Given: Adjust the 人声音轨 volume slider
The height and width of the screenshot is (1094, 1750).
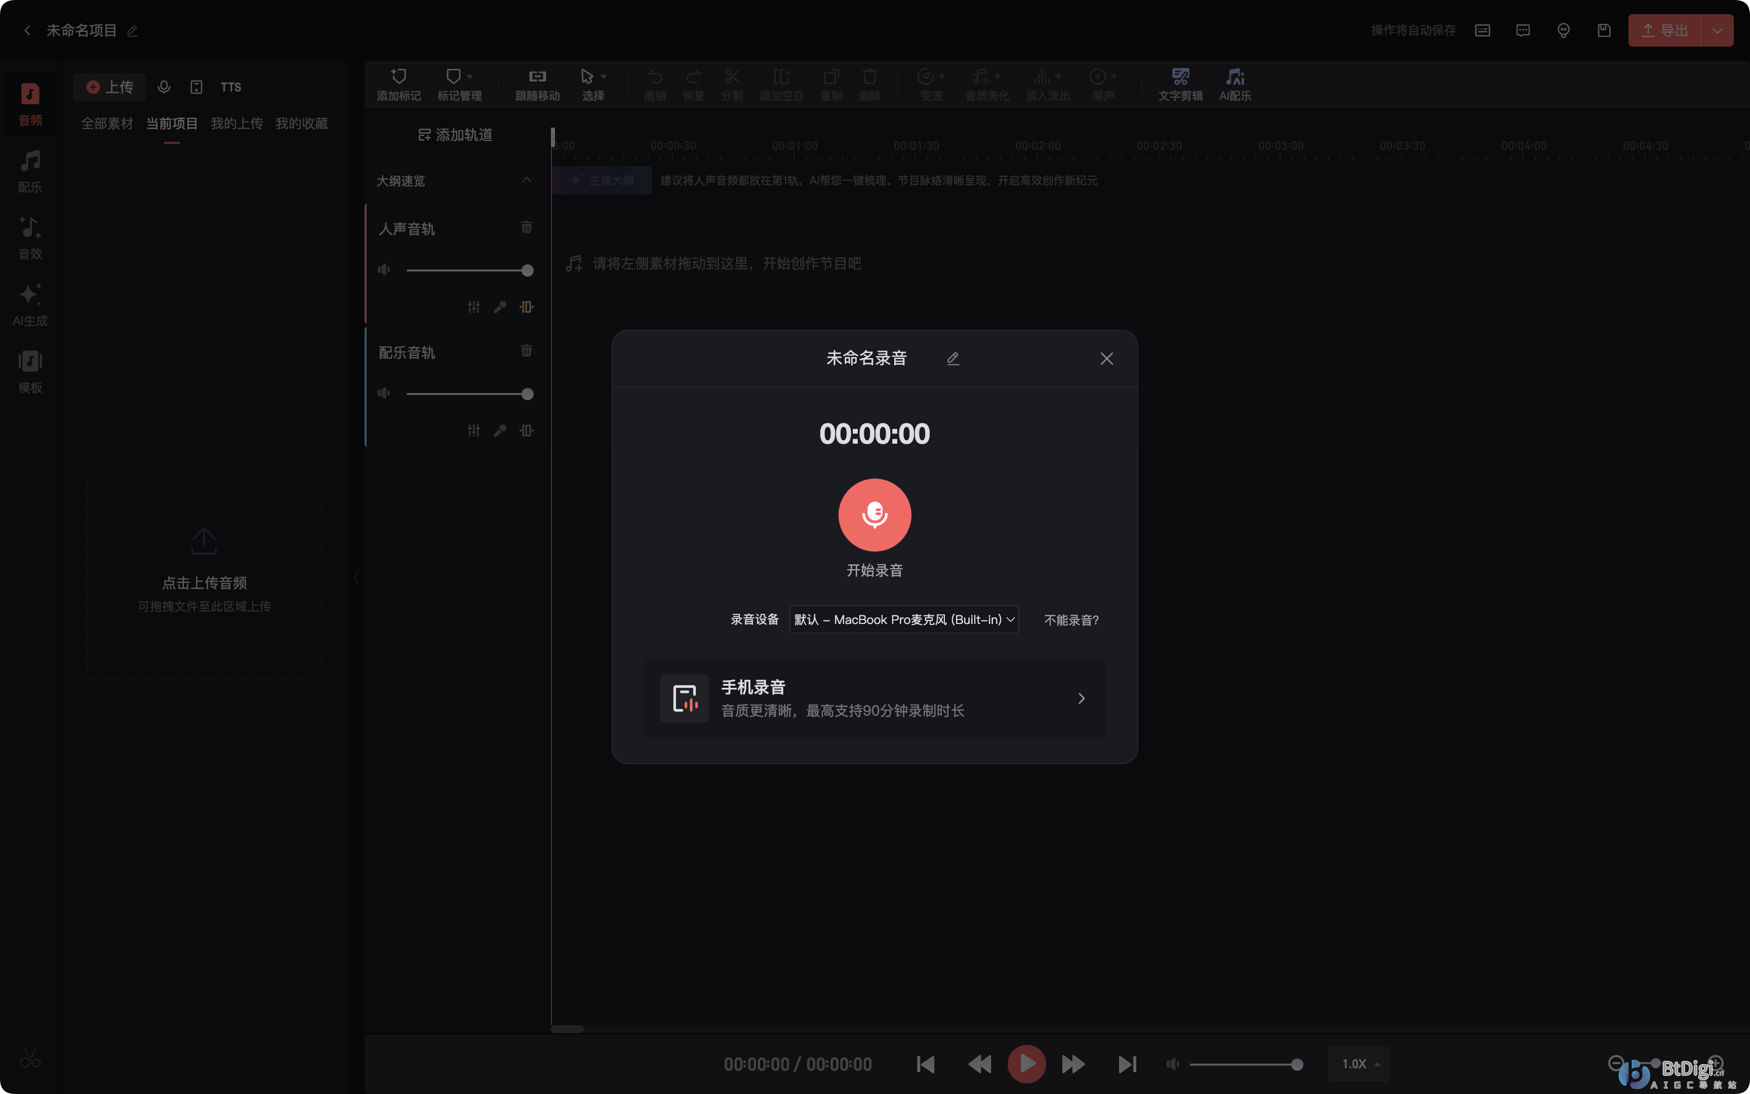Looking at the screenshot, I should pyautogui.click(x=469, y=270).
